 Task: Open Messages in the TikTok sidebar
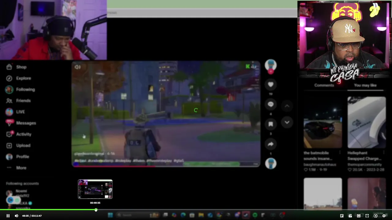coord(21,123)
